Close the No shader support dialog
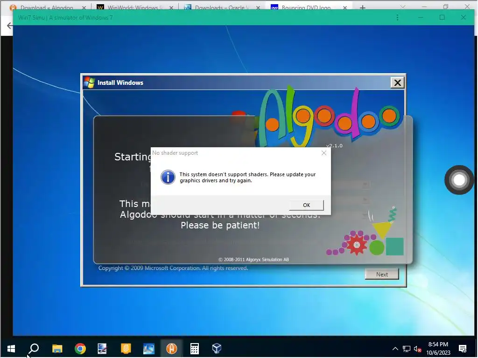Screen dimensions: 478x358 coord(324,153)
